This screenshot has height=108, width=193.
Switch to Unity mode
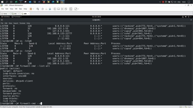[x=66, y=9]
